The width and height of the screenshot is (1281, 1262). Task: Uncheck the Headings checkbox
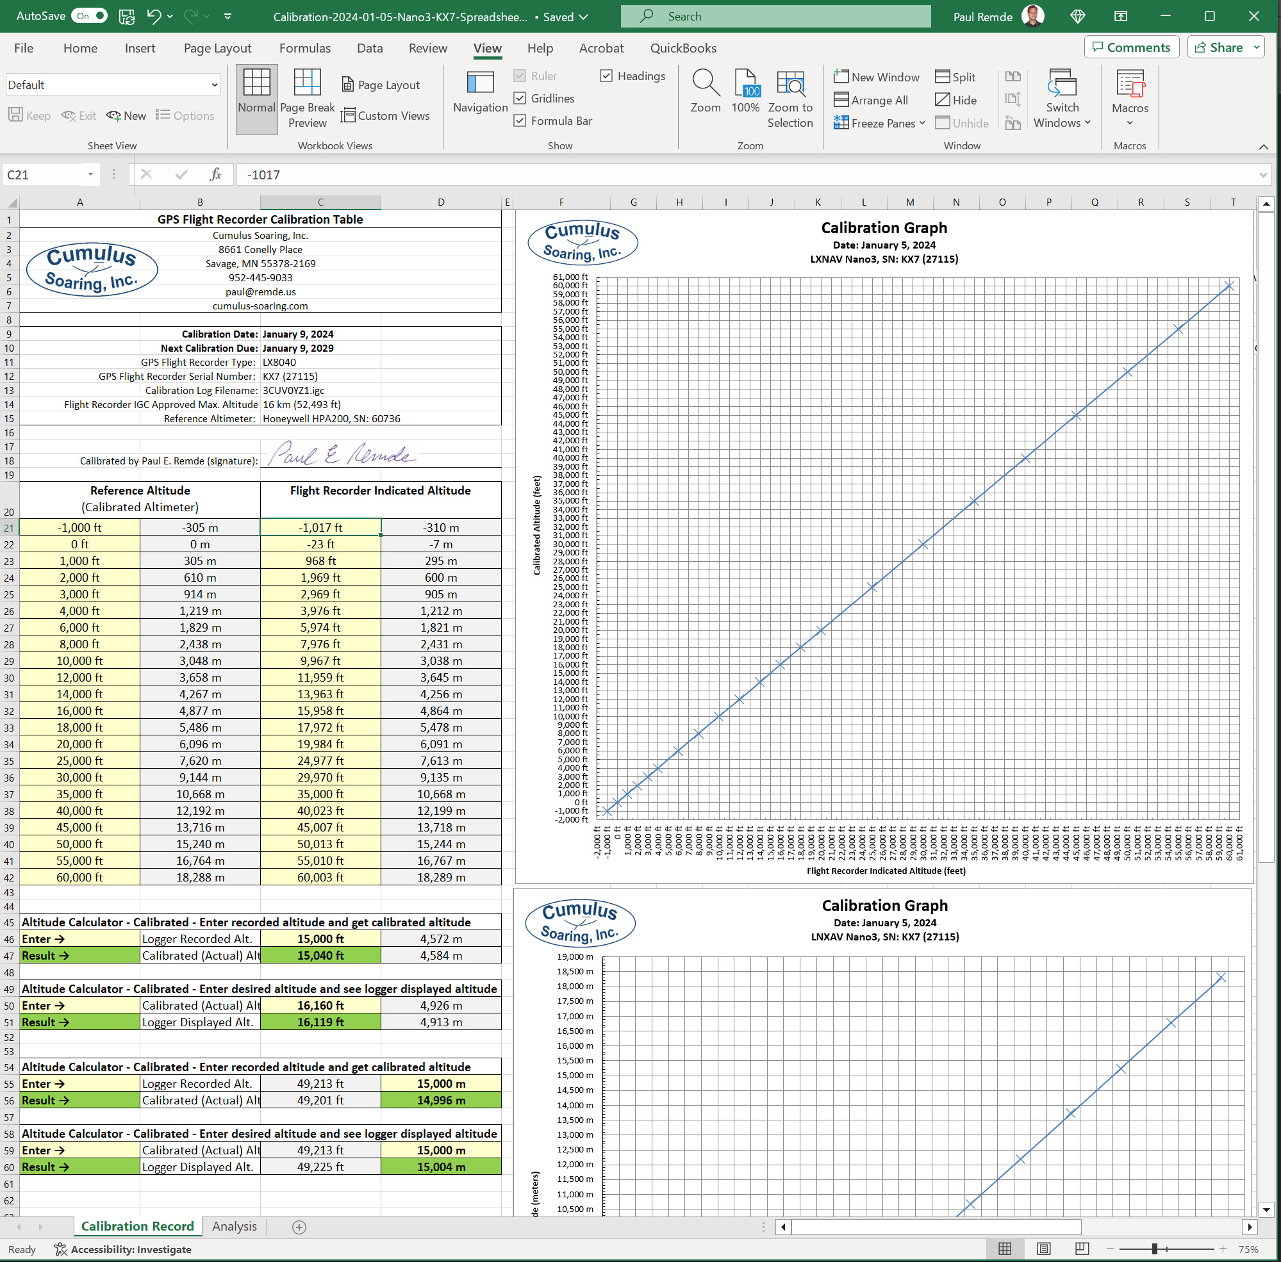606,76
